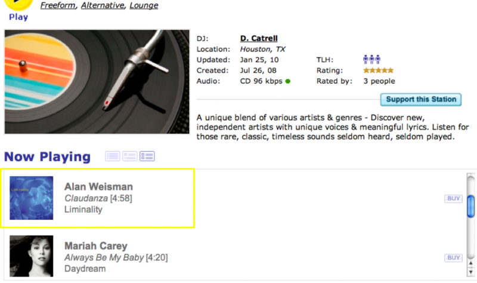The image size is (477, 283).
Task: Click the Liminality album cover thumbnail
Action: click(32, 198)
